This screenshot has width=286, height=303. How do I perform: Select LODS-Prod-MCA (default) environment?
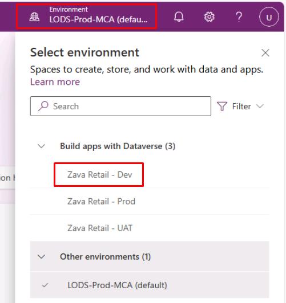click(150, 285)
